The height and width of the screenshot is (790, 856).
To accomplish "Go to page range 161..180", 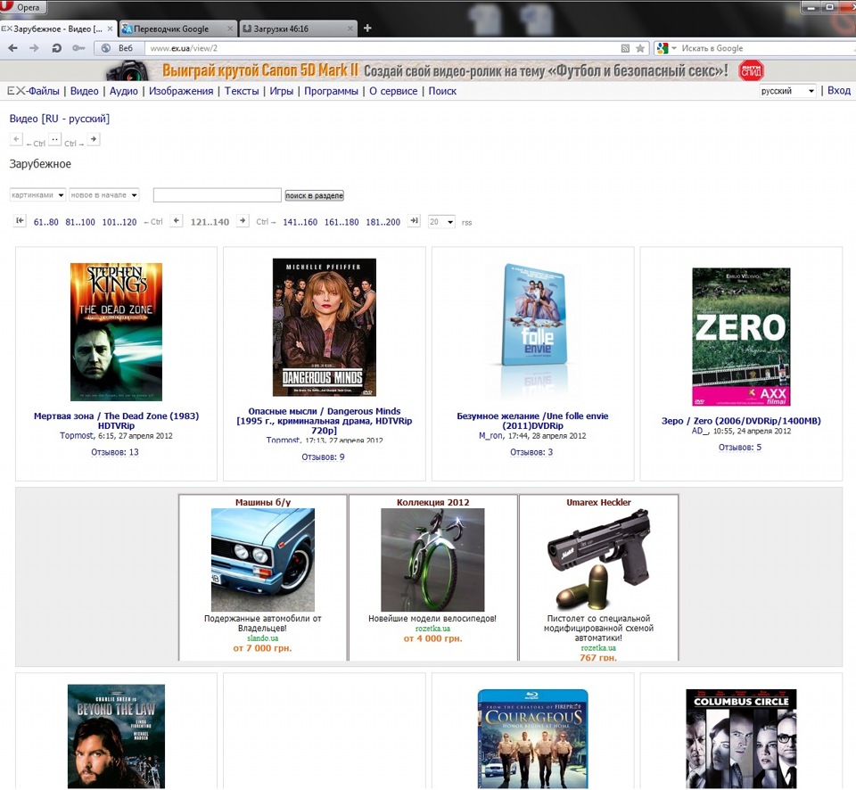I will pos(342,222).
